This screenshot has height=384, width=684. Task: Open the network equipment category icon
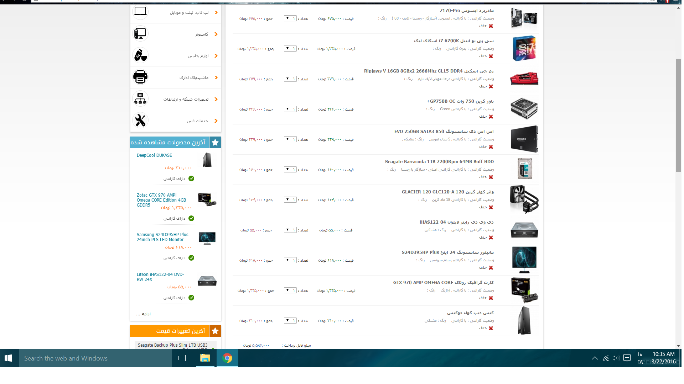(140, 99)
